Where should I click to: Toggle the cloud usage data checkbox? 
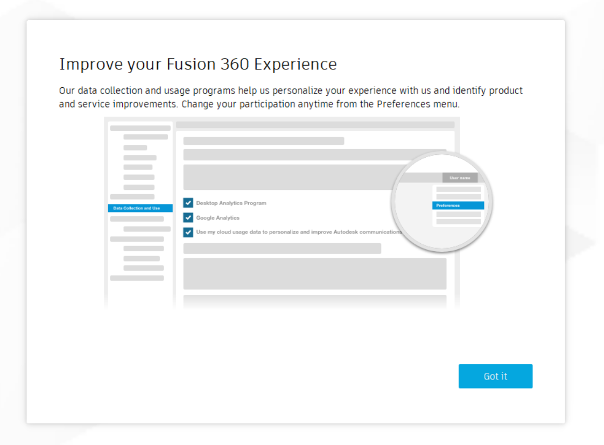click(x=188, y=232)
